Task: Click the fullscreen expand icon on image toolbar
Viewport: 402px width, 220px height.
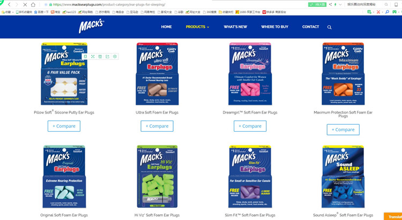Action: pos(93,56)
